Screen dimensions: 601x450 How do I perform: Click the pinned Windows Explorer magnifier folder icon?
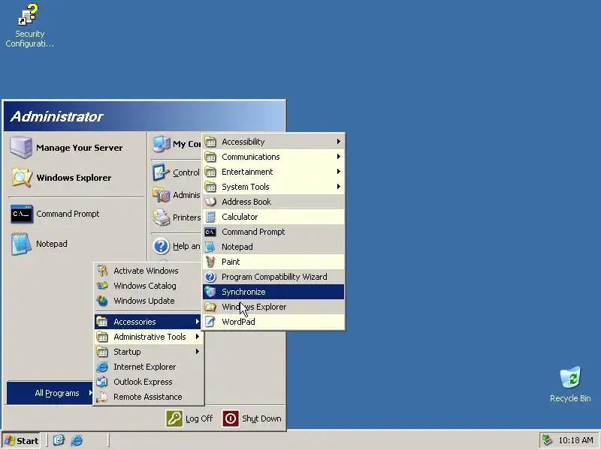[x=21, y=178]
